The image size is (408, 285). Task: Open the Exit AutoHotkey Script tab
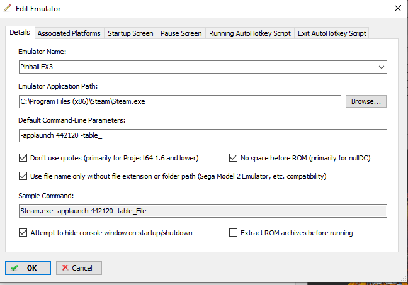click(332, 33)
